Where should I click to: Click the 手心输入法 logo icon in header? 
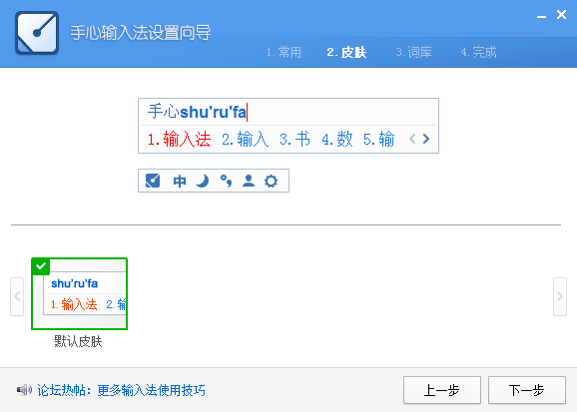[37, 33]
